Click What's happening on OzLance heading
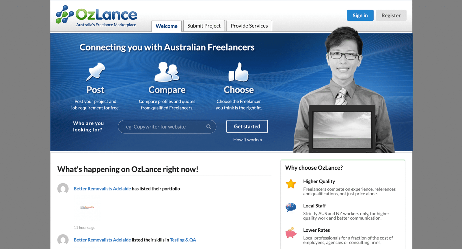Image resolution: width=462 pixels, height=249 pixels. click(128, 169)
